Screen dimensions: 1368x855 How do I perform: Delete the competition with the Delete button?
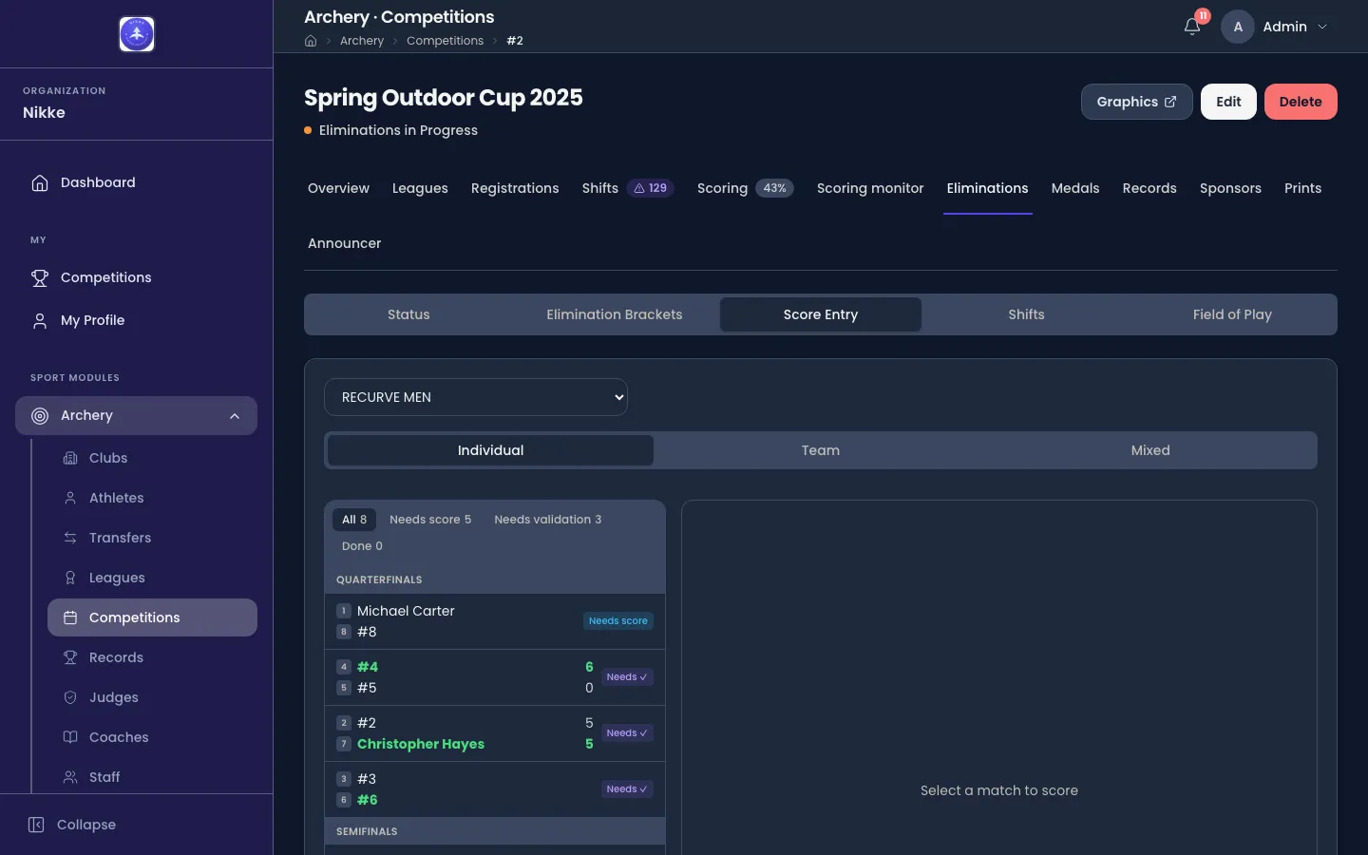(x=1301, y=102)
